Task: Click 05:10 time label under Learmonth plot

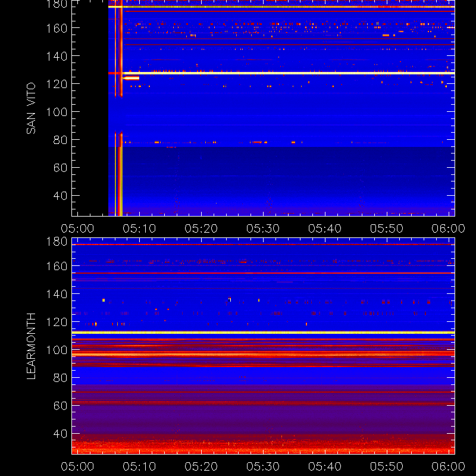Action: coord(139,466)
